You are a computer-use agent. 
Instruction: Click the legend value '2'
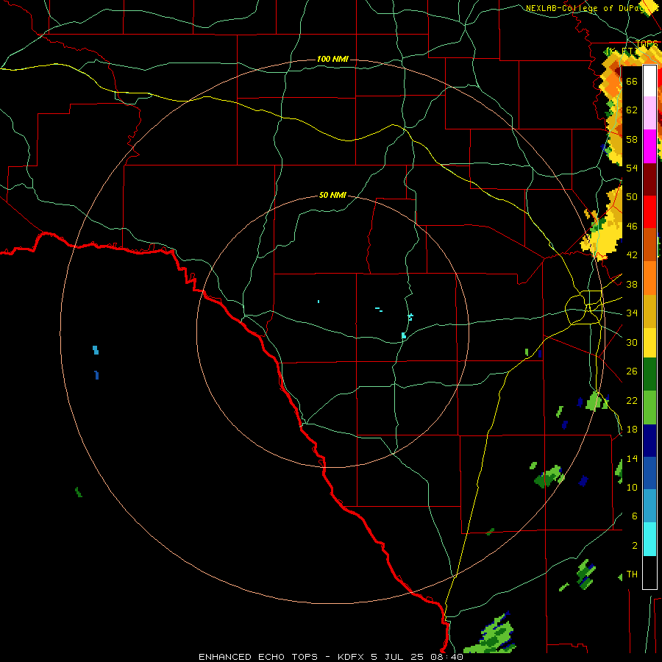click(635, 546)
